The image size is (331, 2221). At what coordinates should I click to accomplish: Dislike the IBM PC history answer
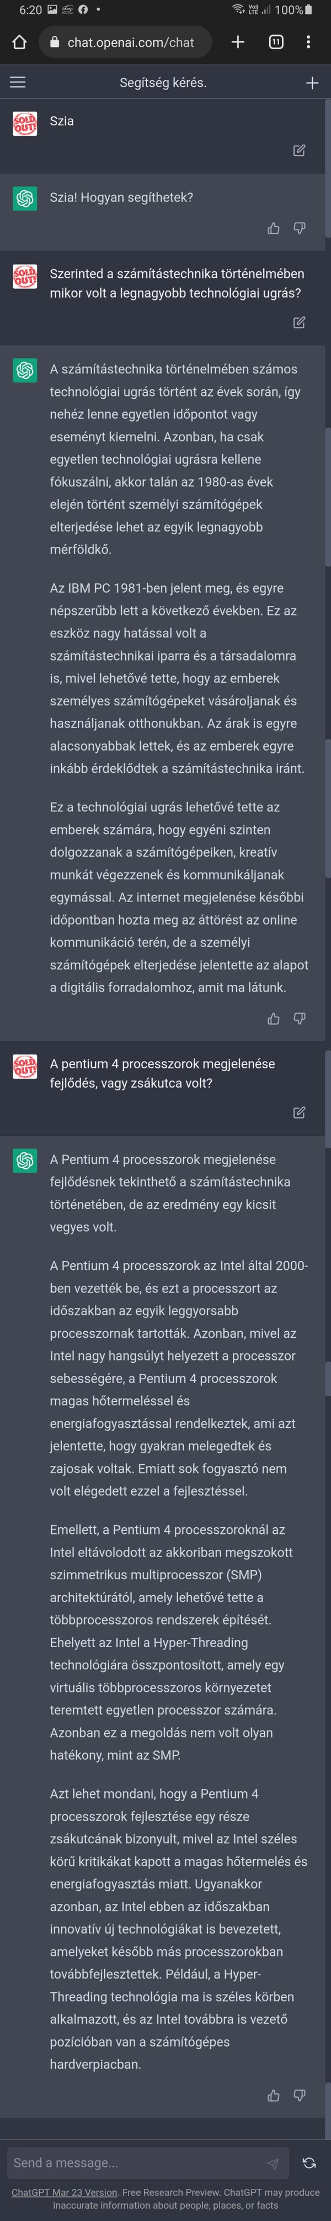point(299,1018)
